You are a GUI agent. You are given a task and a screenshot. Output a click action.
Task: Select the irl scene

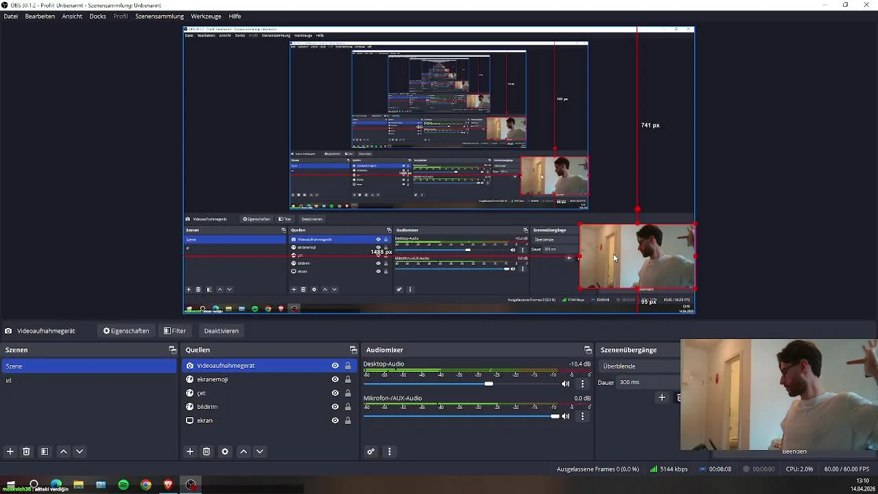[x=88, y=380]
